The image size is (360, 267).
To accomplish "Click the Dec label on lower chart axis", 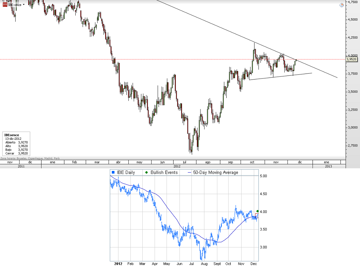I will 253,264.
